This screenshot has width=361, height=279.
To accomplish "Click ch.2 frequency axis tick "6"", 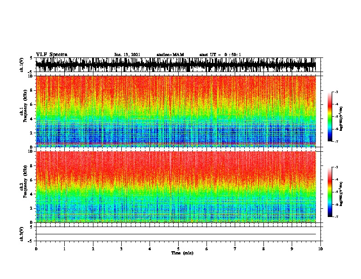I will click(31, 180).
